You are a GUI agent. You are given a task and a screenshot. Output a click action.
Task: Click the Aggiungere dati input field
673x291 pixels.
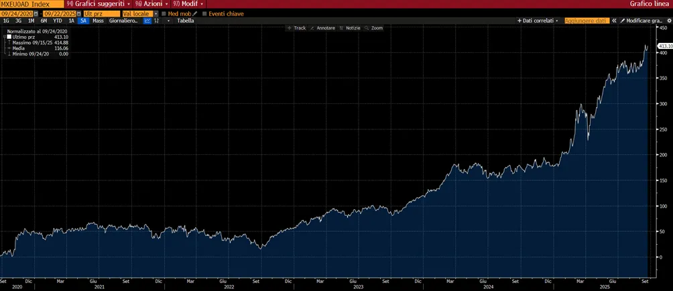[587, 21]
